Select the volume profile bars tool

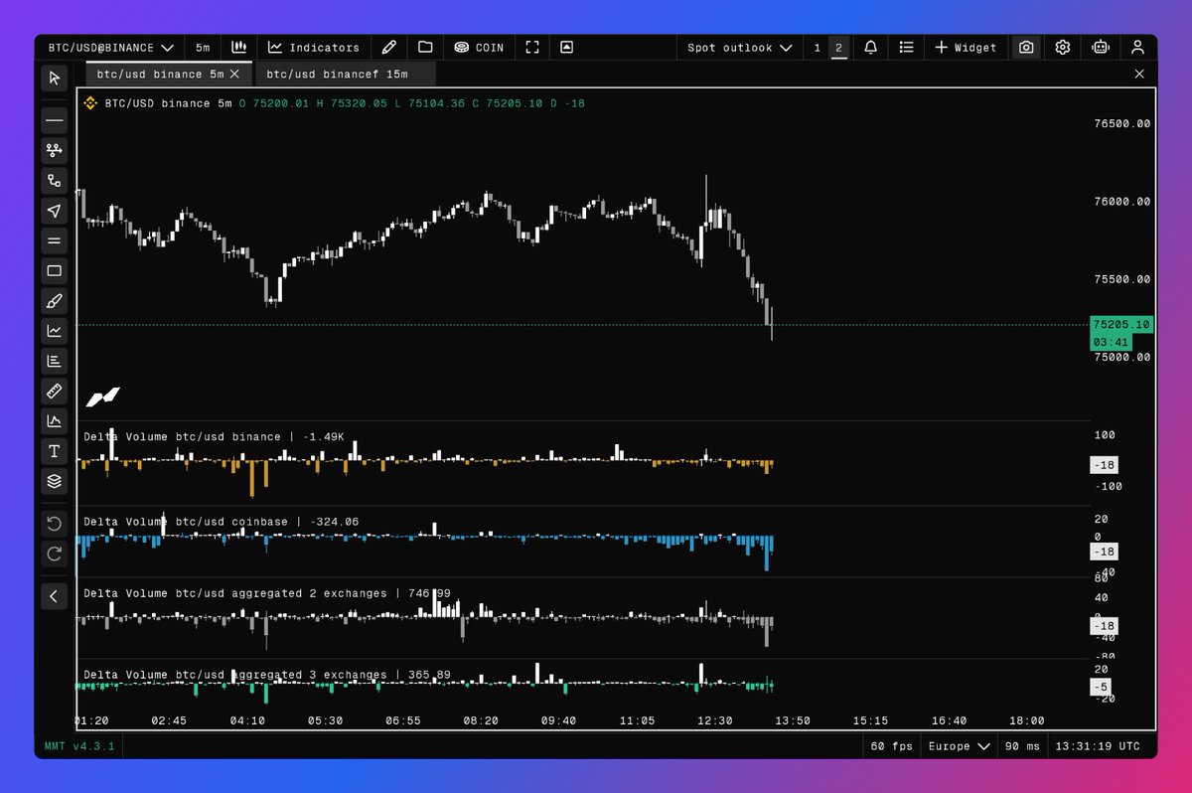tap(54, 361)
